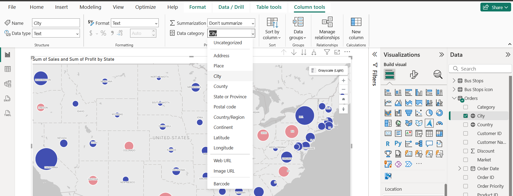The image size is (513, 196).
Task: Choose the Q&A speech bubble visual
Action: (429, 144)
